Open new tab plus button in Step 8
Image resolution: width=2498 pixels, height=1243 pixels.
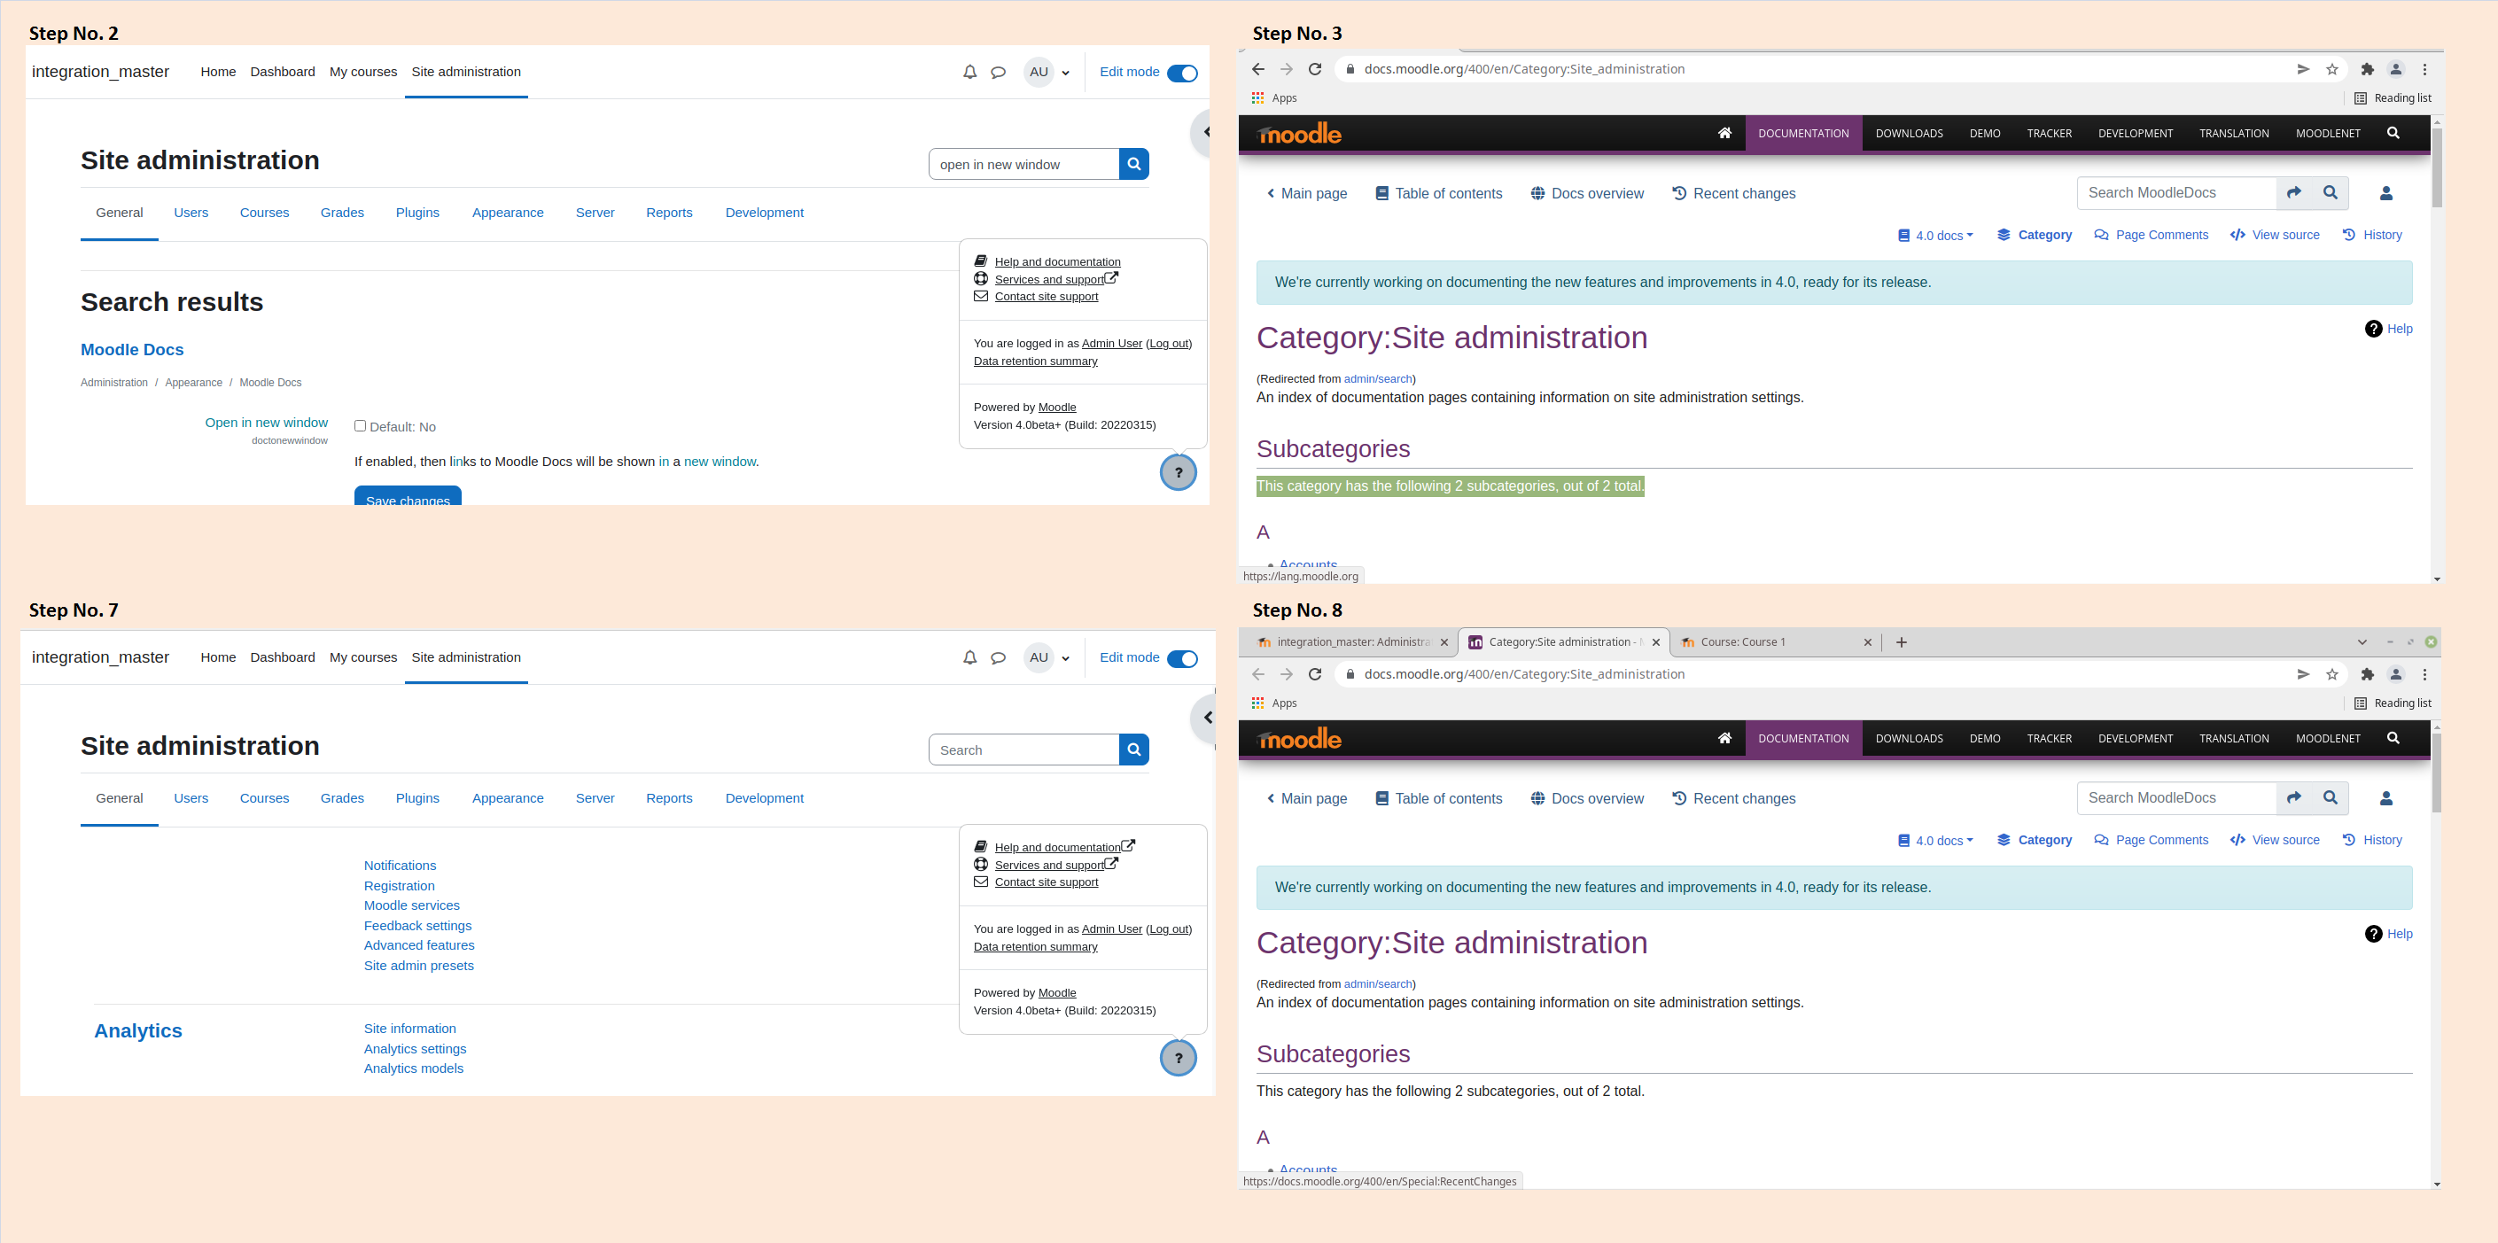[1901, 641]
